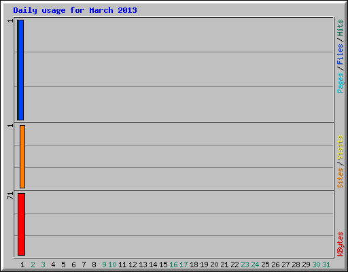
Task: Click day 24 on the x-axis
Action: [255, 265]
